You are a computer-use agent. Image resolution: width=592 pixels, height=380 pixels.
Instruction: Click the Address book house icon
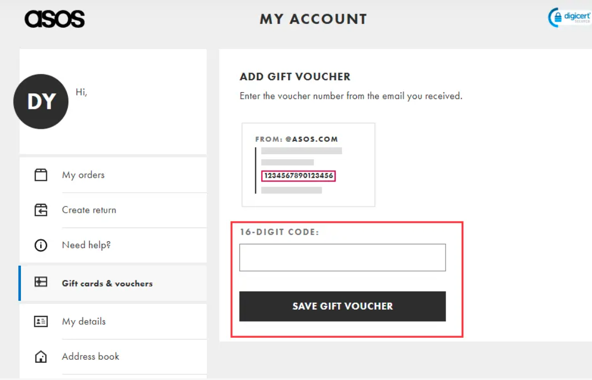click(x=41, y=357)
